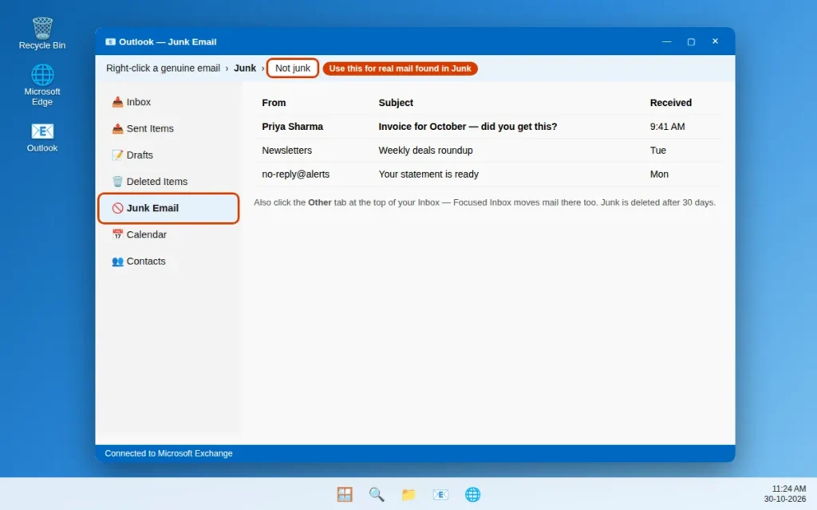The image size is (817, 510).
Task: Click the Sent Items outbox icon
Action: 118,128
